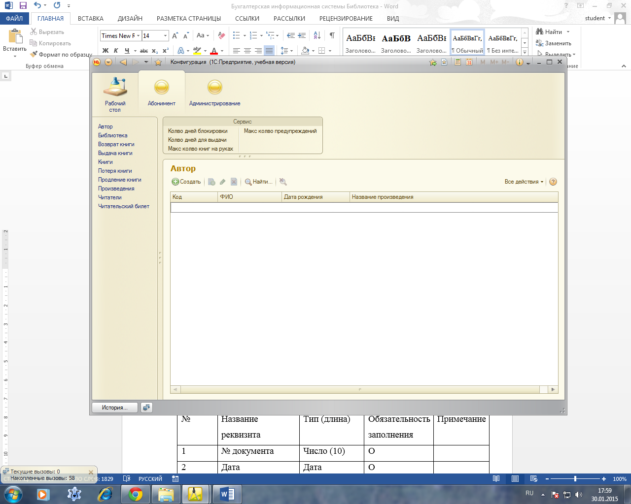Click Word text effects icon
The image size is (631, 504).
point(180,51)
